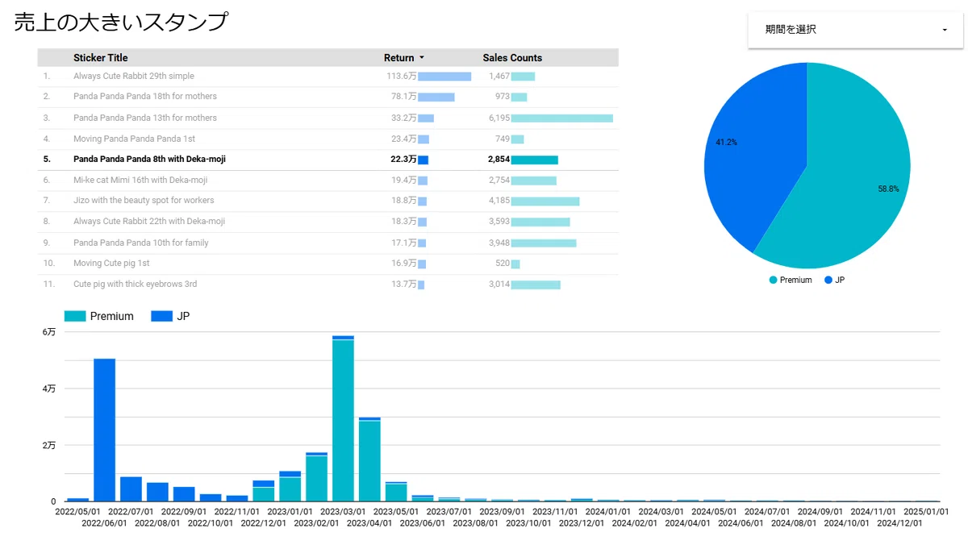Select row Panda Panda Panda 13th for mothers

click(x=328, y=118)
